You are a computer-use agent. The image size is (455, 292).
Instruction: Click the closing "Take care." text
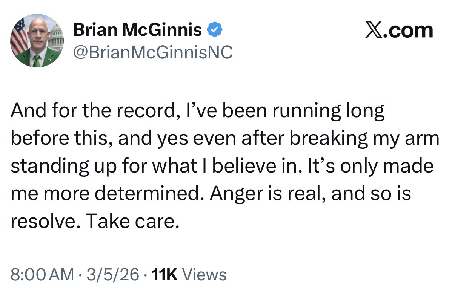point(131,222)
